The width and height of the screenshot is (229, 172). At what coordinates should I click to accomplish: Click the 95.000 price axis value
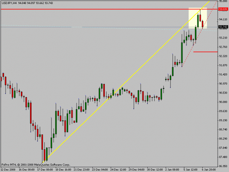(223, 1)
